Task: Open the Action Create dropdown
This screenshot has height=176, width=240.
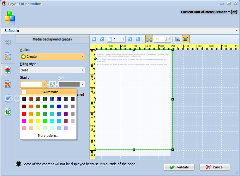Action: 52,57
